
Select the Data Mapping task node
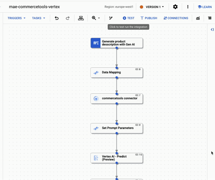(x=117, y=73)
